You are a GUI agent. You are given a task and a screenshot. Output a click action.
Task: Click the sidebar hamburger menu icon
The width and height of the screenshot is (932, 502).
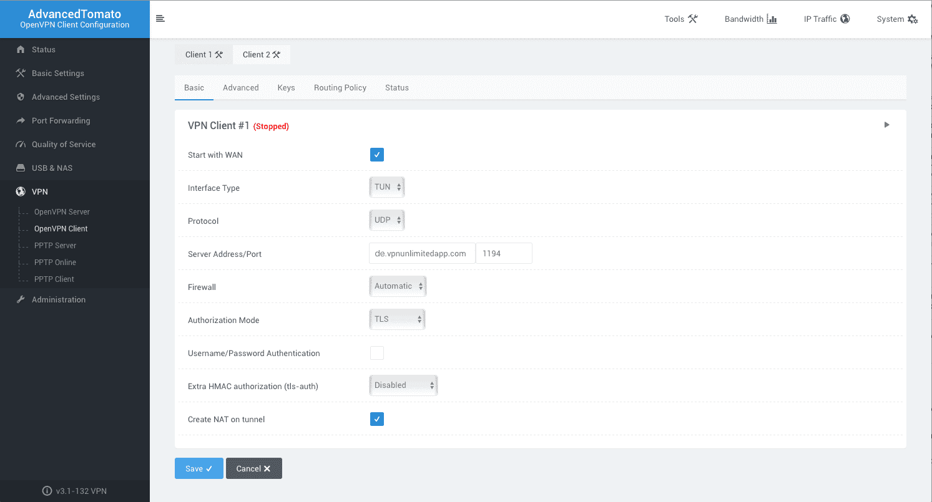[x=160, y=19]
